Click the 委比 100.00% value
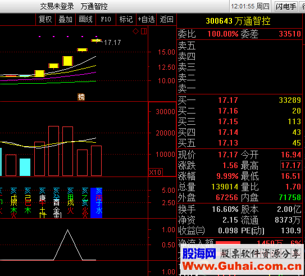 [223, 34]
